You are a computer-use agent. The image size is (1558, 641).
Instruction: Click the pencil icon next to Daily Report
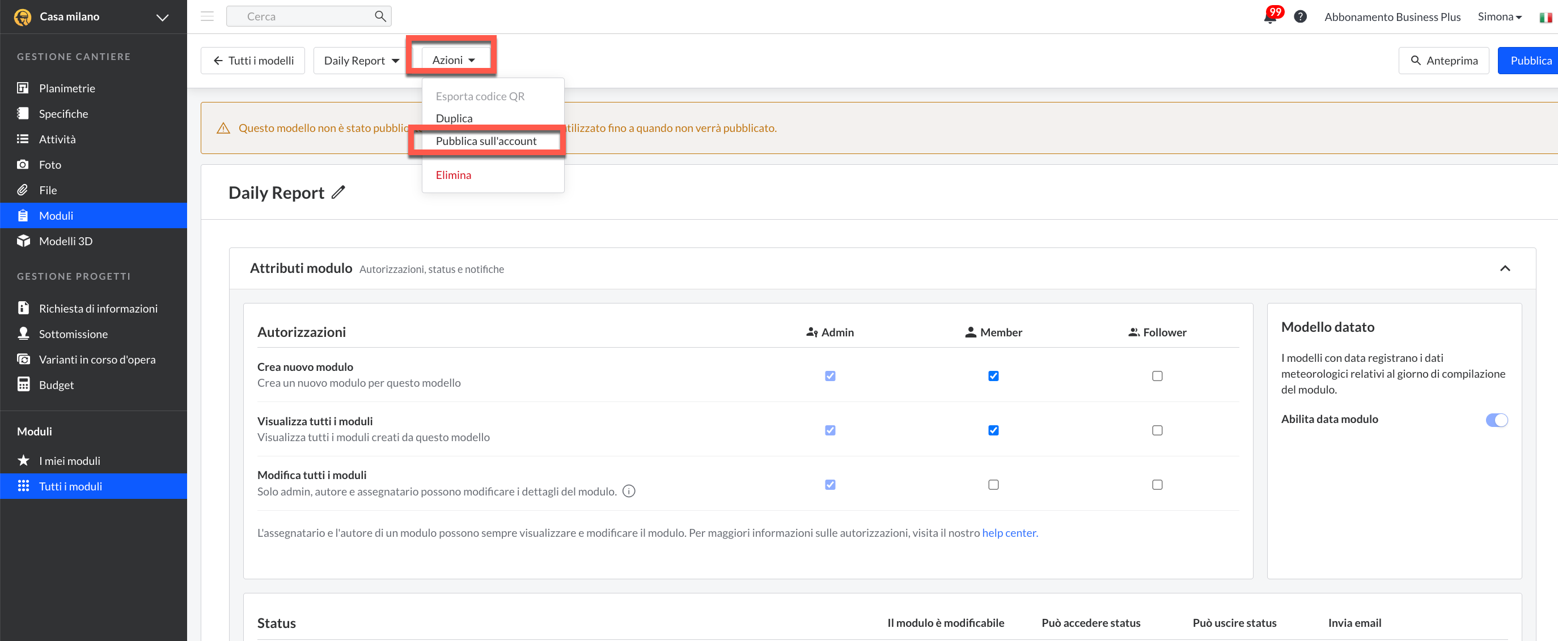[338, 193]
